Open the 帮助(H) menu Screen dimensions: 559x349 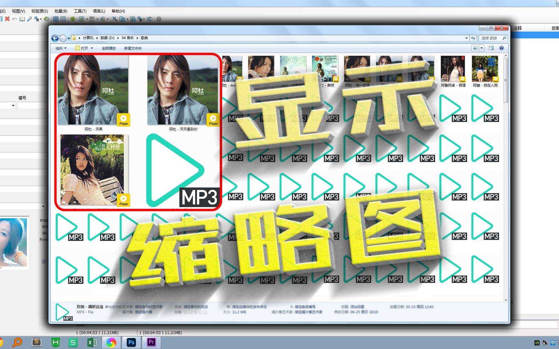pos(118,11)
